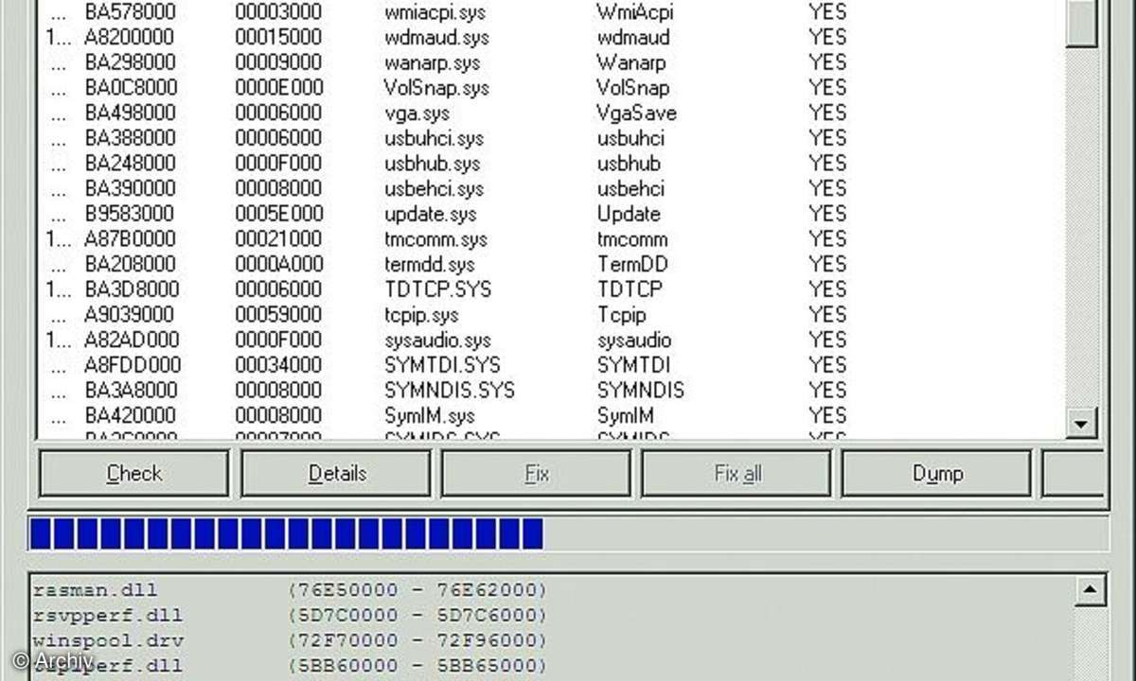Click the Dump button
Image resolution: width=1136 pixels, height=681 pixels.
(937, 473)
